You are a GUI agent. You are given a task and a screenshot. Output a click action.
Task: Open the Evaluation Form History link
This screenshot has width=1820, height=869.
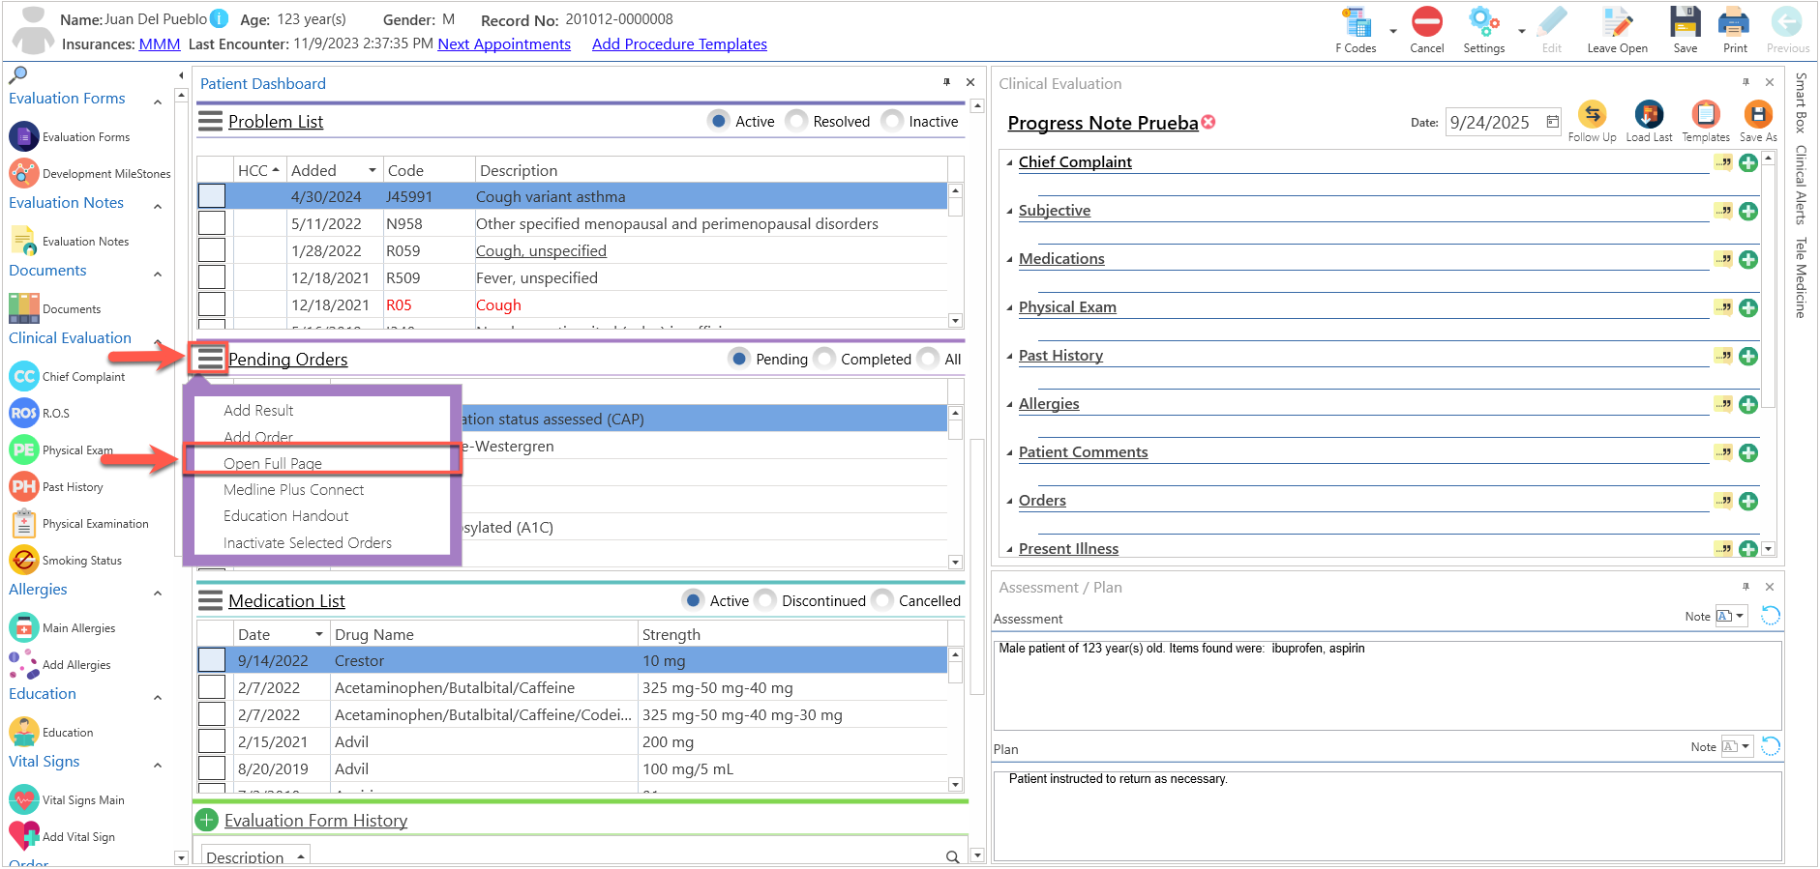[315, 821]
